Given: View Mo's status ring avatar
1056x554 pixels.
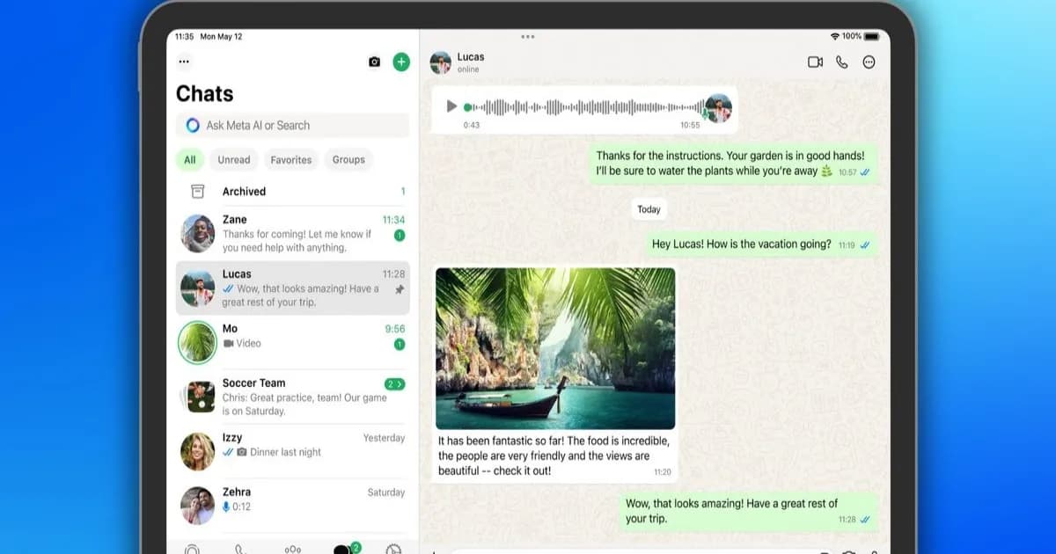Looking at the screenshot, I should (x=198, y=342).
